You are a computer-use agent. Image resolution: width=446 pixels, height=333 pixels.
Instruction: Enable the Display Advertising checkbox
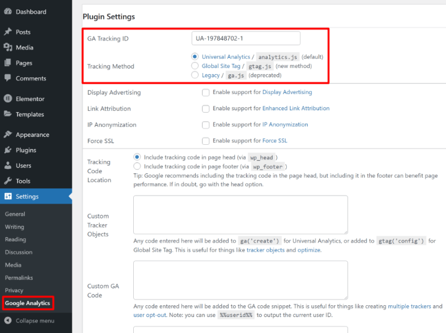[206, 92]
